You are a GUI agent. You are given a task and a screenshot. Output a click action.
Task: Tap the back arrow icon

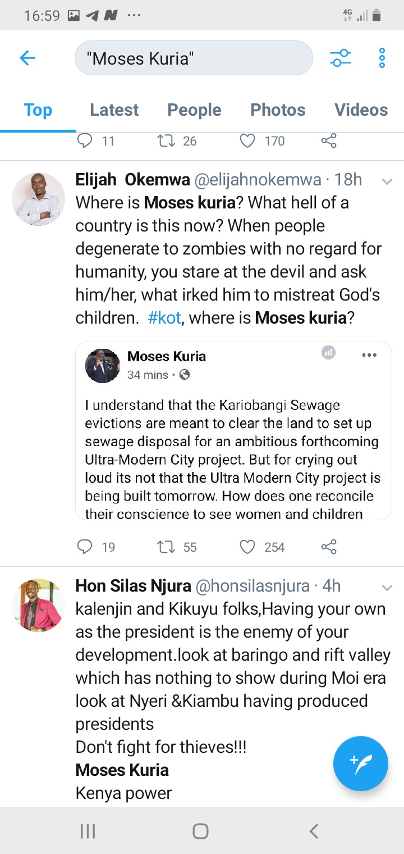[27, 58]
